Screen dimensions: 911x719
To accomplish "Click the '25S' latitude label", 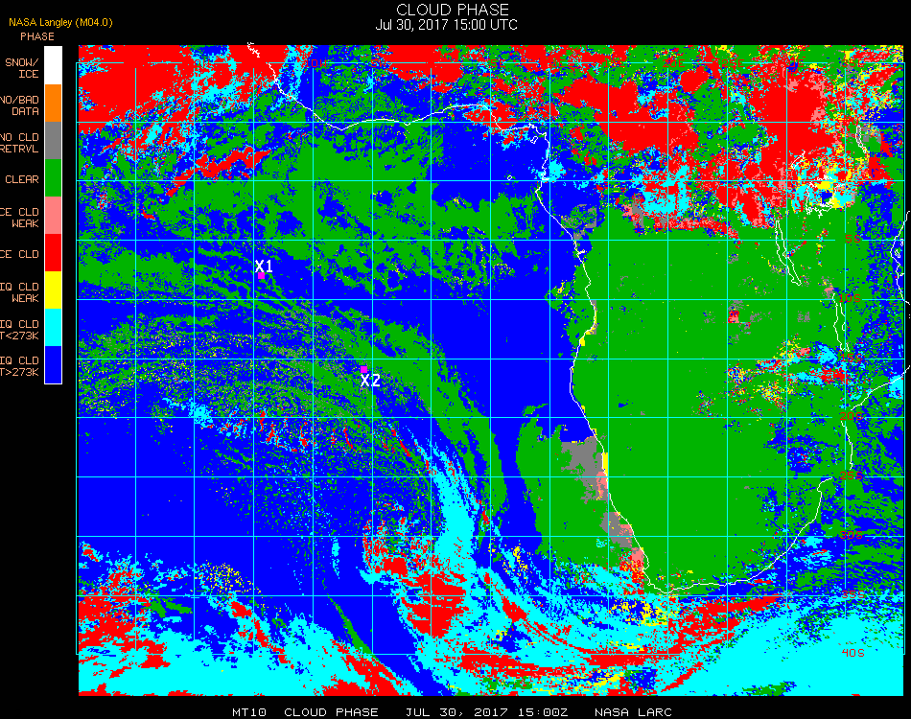I will pos(852,475).
